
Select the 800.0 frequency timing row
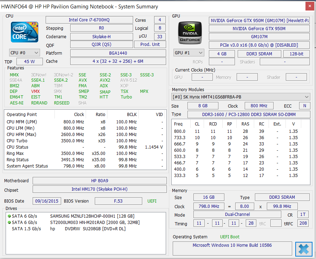241,131
